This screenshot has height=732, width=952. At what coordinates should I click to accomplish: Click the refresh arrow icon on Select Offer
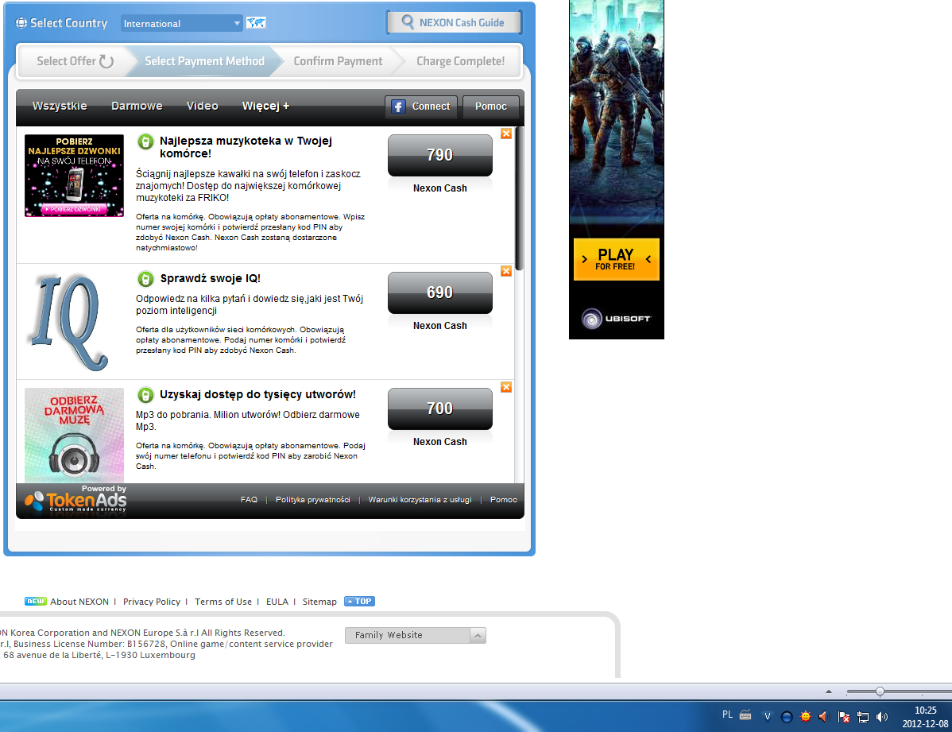[106, 61]
